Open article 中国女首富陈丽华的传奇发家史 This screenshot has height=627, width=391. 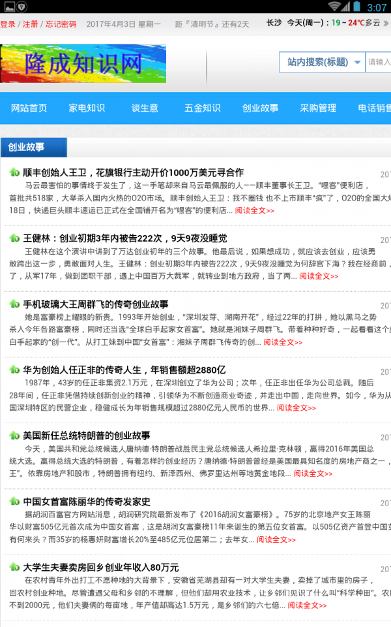tap(87, 502)
